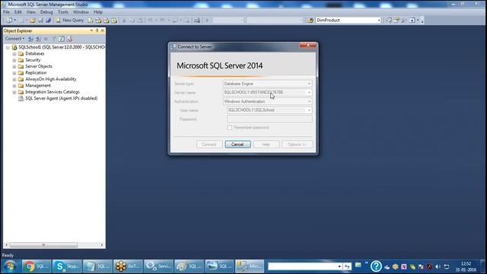Click Cancel in Connect to Server dialog
This screenshot has height=274, width=487.
(x=237, y=145)
